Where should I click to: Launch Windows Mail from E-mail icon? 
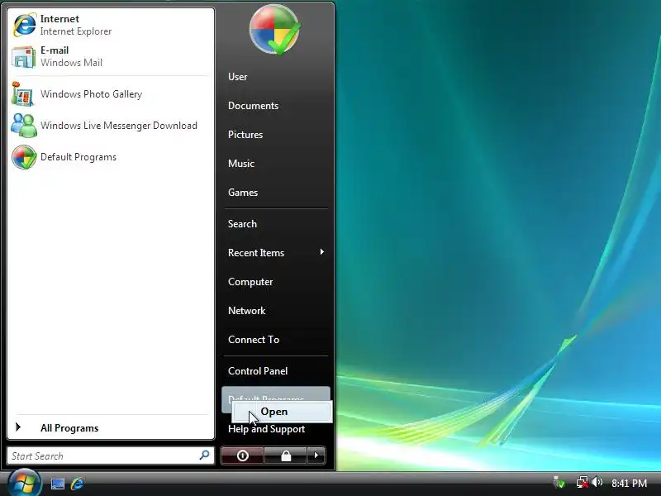24,56
